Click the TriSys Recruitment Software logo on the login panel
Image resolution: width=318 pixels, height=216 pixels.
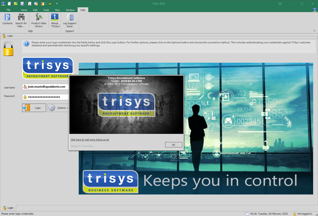click(x=48, y=68)
